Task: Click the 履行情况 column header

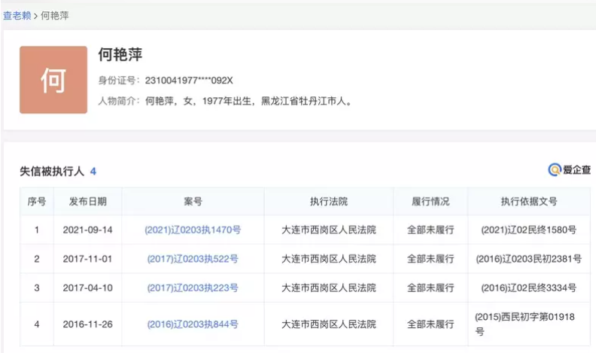Action: [x=430, y=202]
